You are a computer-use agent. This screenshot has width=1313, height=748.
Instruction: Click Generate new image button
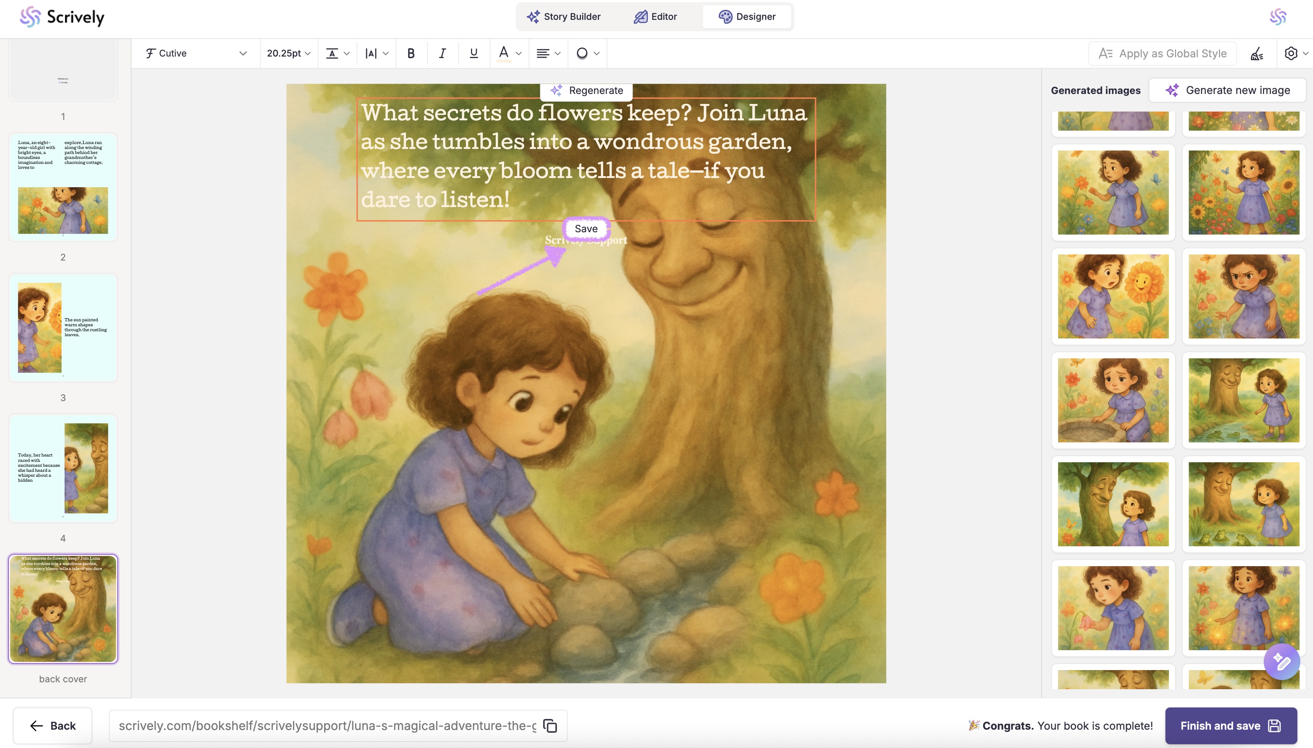point(1227,91)
